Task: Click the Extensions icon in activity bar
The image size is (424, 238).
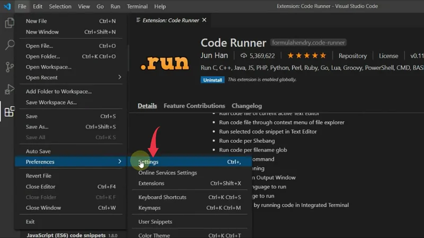Action: (9, 112)
